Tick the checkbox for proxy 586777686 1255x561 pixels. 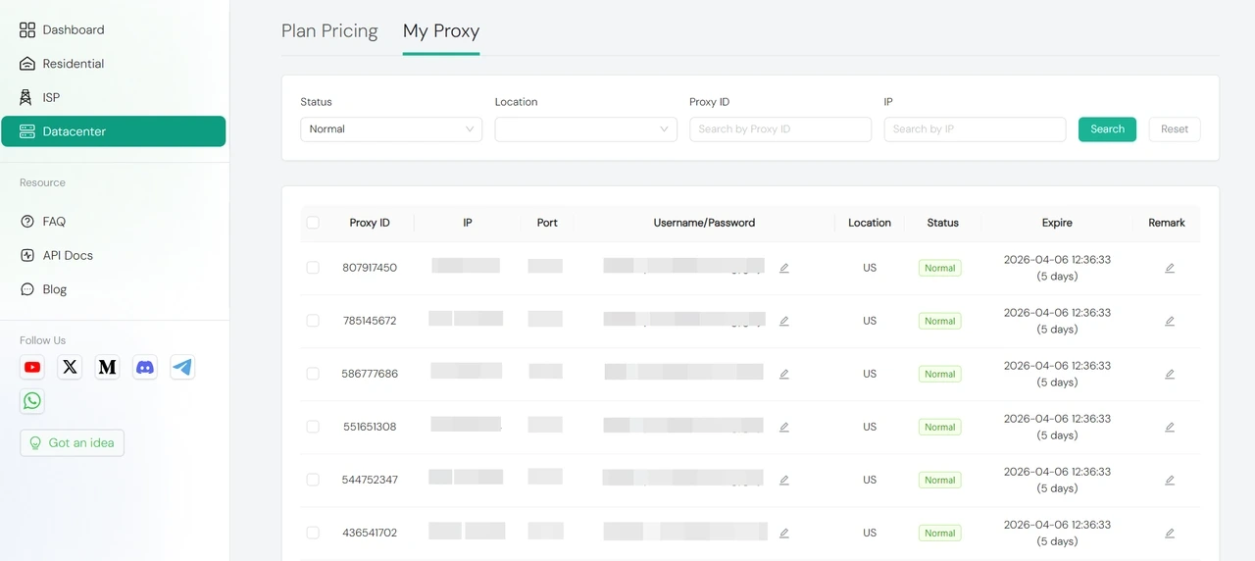[x=313, y=374]
